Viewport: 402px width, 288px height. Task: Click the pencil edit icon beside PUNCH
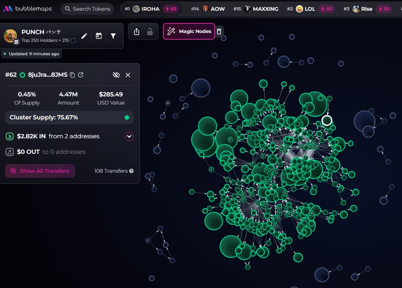point(84,36)
